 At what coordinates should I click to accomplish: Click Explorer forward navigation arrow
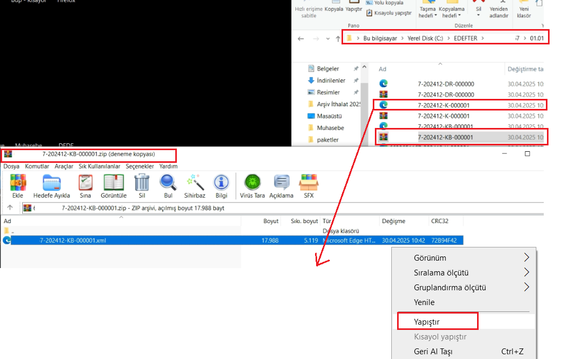pos(316,39)
